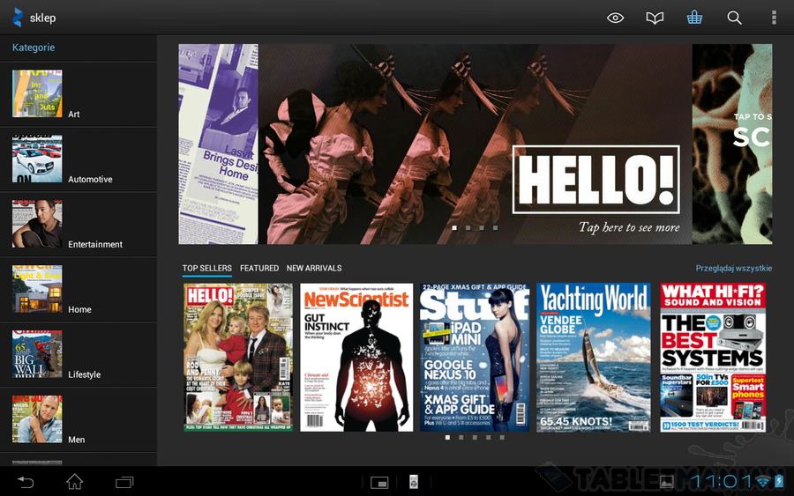Image resolution: width=794 pixels, height=496 pixels.
Task: Select the Art category
Action: pyautogui.click(x=79, y=94)
